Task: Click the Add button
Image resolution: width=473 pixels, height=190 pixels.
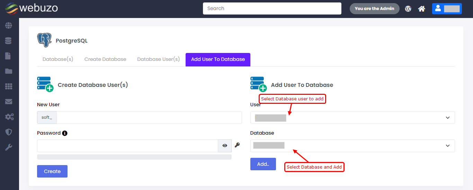Action: [x=263, y=164]
